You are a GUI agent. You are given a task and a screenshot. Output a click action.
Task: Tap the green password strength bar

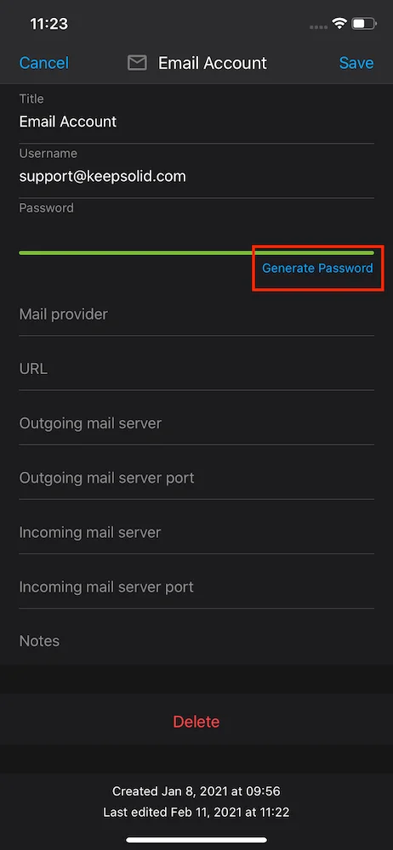tap(196, 252)
